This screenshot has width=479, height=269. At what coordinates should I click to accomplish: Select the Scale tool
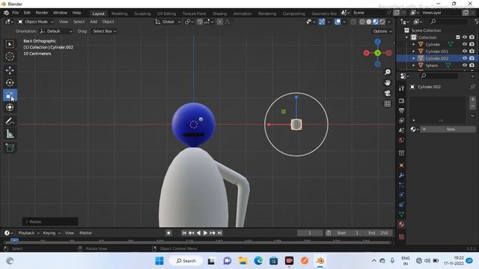coord(10,95)
